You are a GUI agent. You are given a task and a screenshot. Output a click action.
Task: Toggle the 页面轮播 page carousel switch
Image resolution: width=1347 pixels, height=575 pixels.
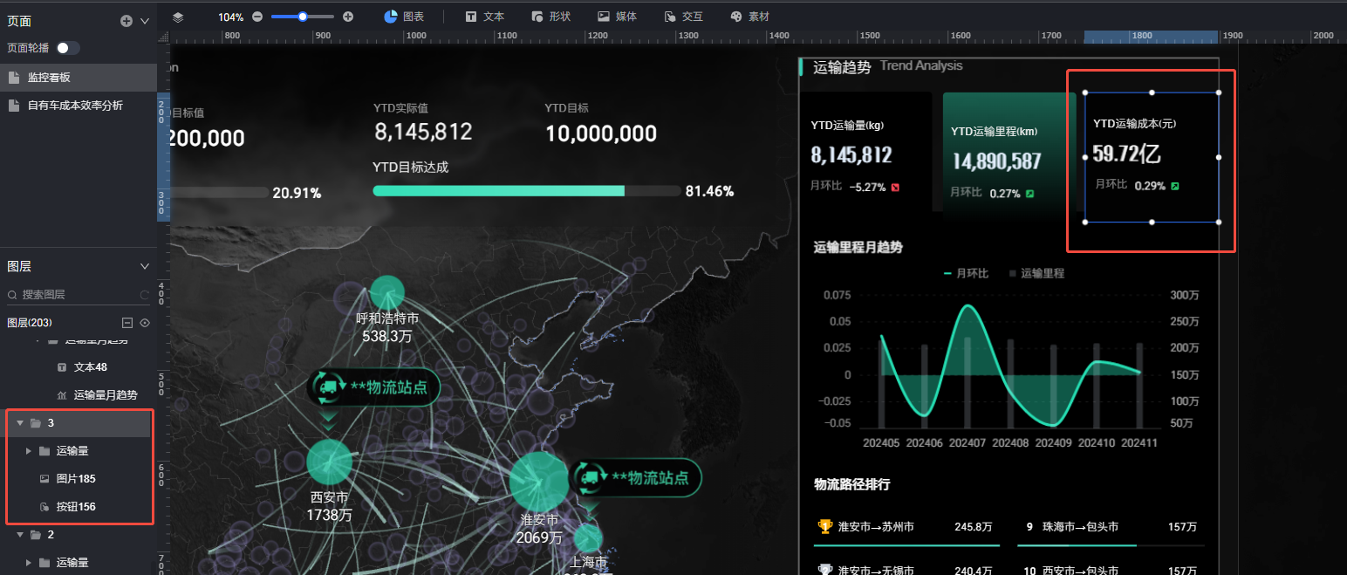click(67, 48)
